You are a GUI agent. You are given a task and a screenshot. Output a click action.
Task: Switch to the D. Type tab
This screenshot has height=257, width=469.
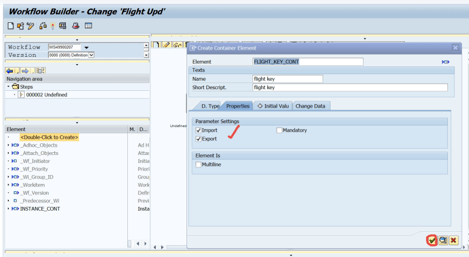coord(210,106)
